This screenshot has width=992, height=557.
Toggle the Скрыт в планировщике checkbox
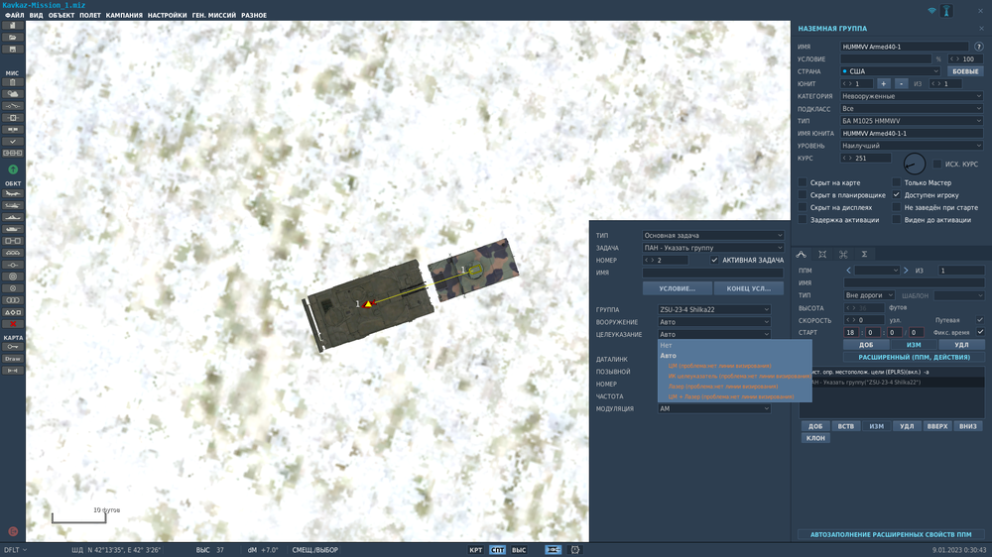pos(803,195)
